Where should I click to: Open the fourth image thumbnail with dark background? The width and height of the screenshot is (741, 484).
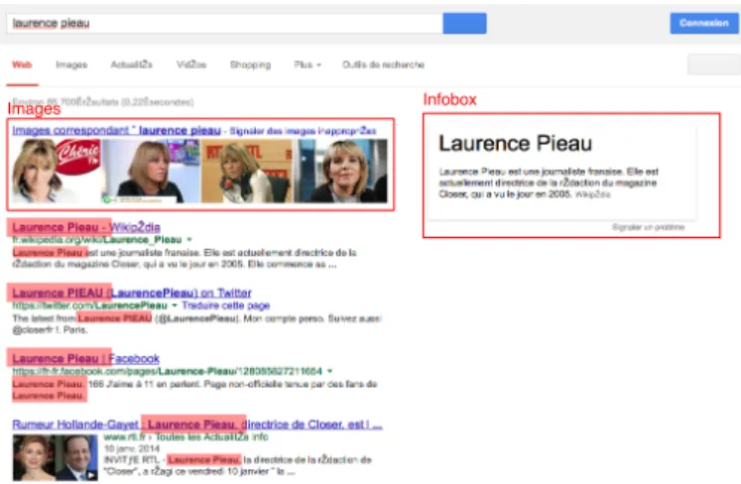(x=340, y=172)
